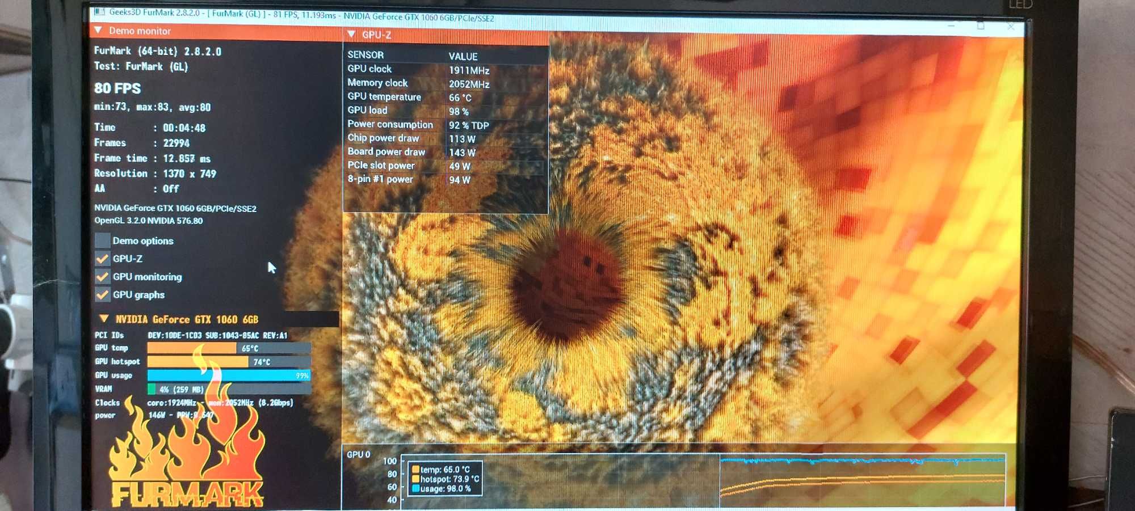
Task: Uncheck the GPU graphs checkbox
Action: [103, 295]
